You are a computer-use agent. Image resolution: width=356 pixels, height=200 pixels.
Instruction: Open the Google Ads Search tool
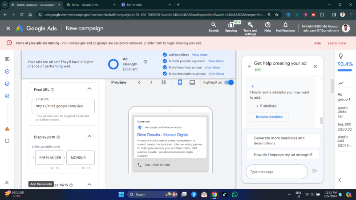tap(214, 27)
